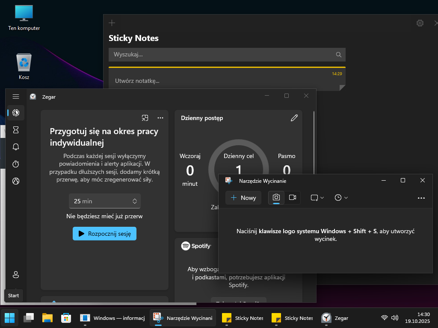438x328 pixels.
Task: Change the 25 min session duration stepper
Action: [135, 201]
